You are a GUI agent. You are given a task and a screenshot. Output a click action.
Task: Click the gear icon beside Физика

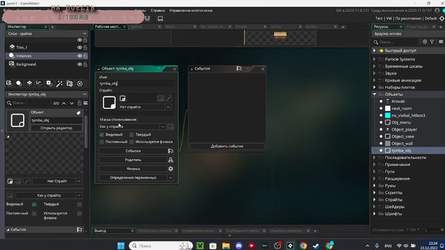tap(170, 169)
